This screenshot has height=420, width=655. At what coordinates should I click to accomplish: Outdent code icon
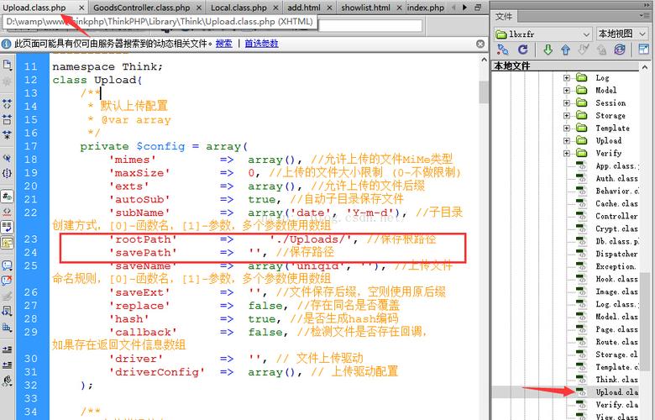pyautogui.click(x=7, y=365)
